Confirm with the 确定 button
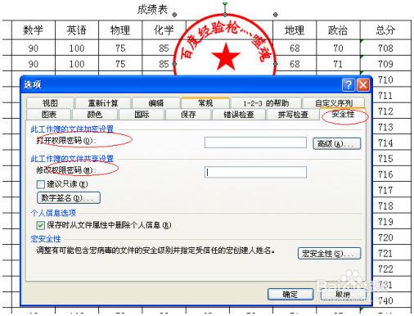The image size is (414, 316). (290, 295)
